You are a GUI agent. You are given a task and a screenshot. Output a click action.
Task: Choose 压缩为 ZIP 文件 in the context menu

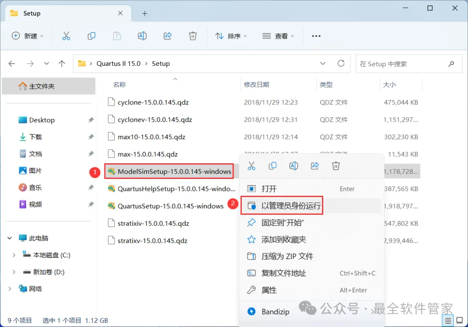point(311,256)
